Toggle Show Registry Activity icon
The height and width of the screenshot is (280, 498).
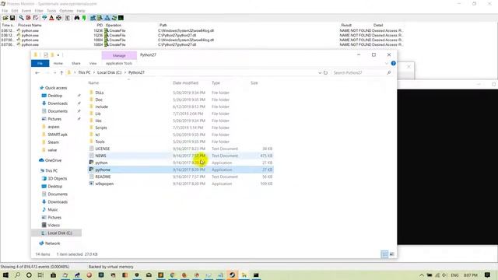93,18
